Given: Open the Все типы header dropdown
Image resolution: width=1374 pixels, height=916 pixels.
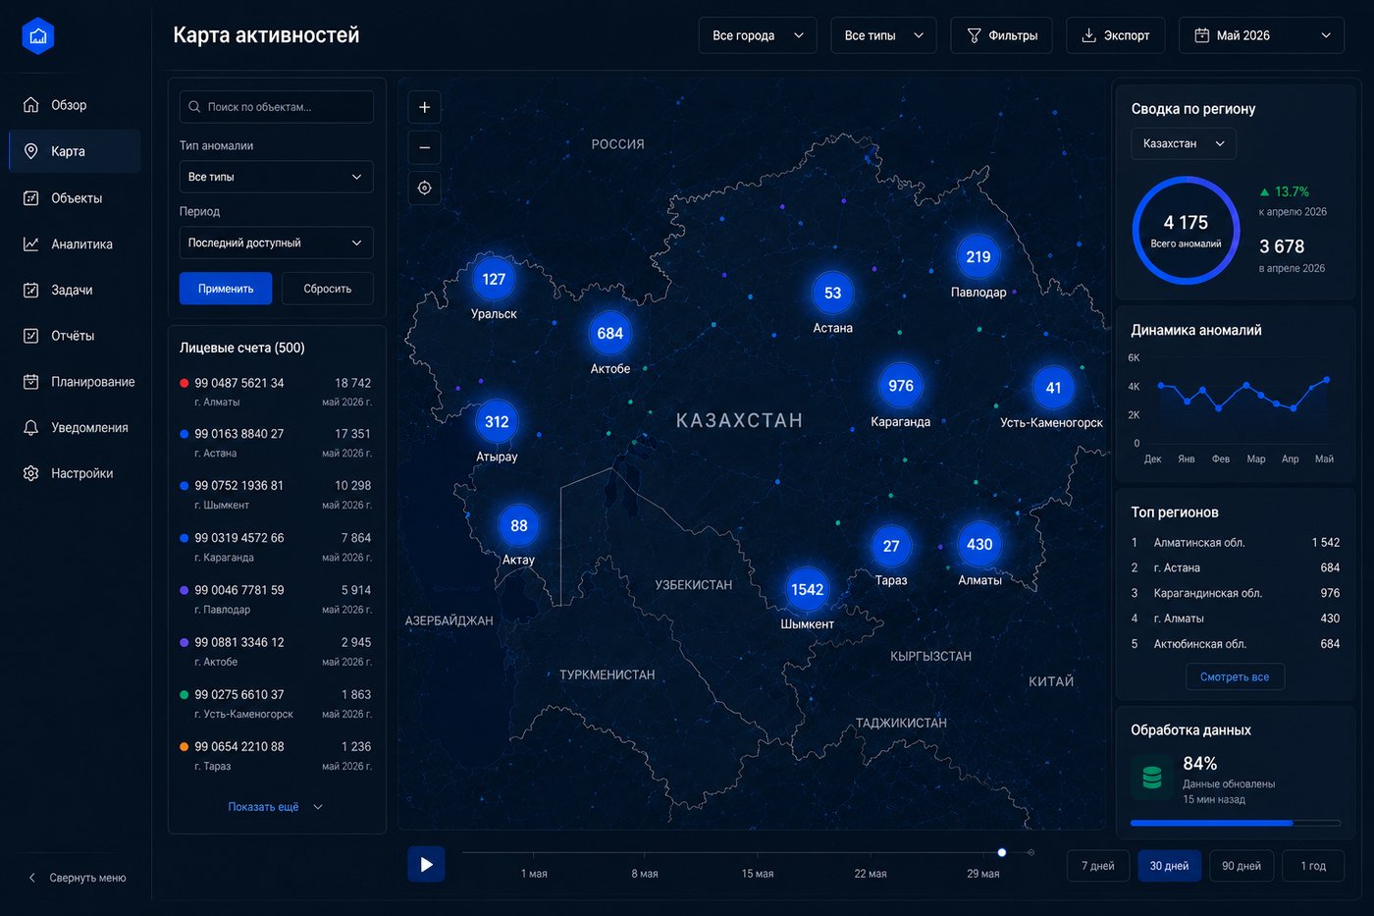Looking at the screenshot, I should tap(883, 35).
